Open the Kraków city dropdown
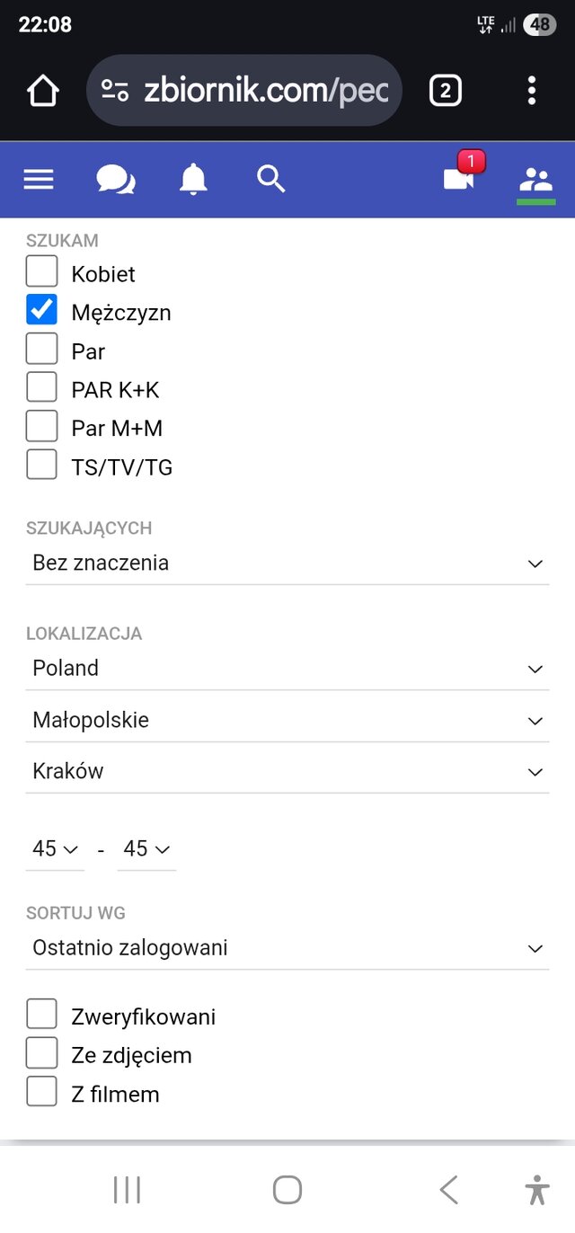This screenshot has width=575, height=1233. 287,771
